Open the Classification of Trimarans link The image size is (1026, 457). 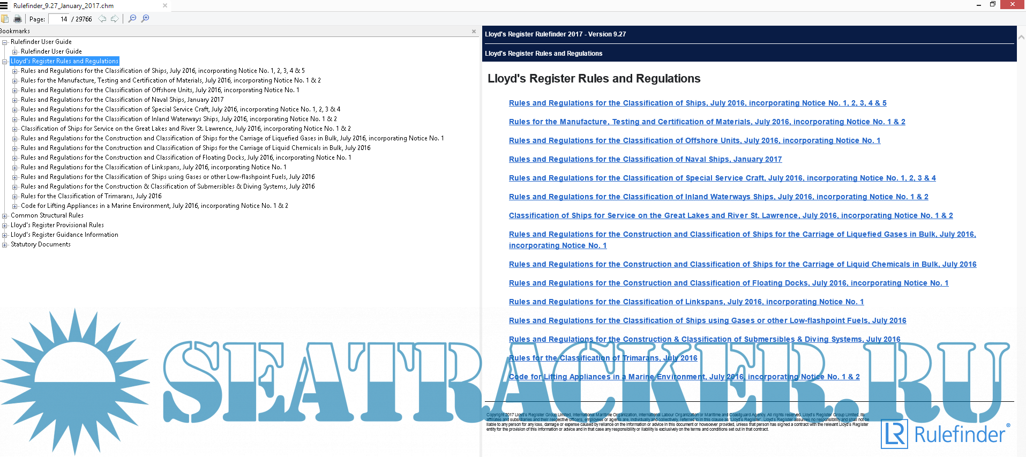[603, 358]
